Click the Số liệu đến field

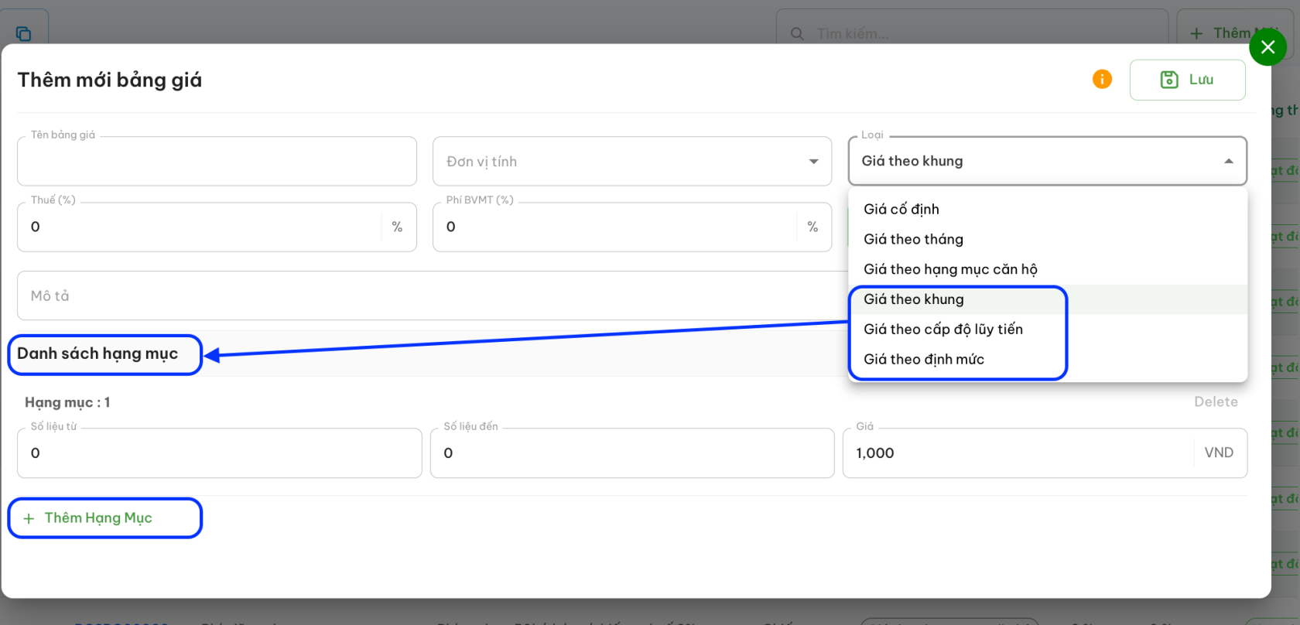(632, 453)
